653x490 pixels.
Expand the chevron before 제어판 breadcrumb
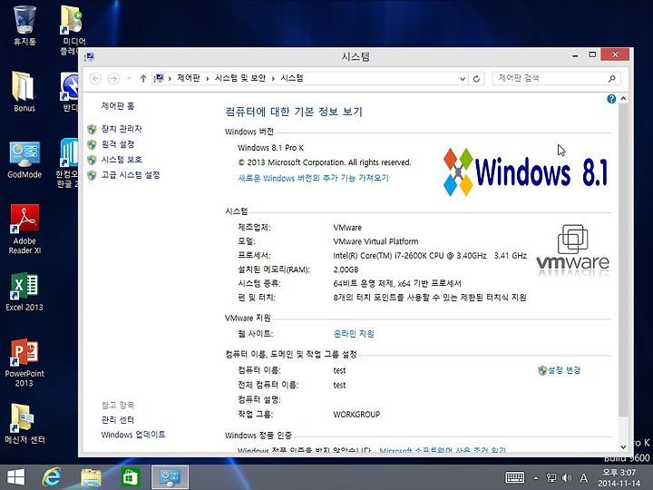click(x=170, y=78)
